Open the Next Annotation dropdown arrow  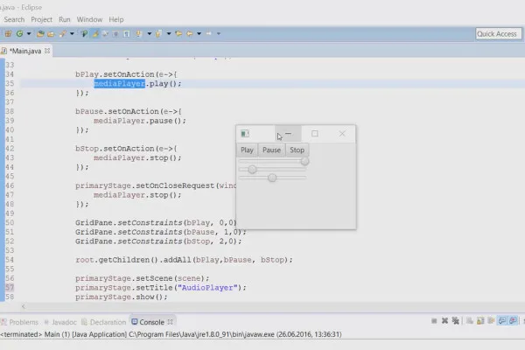click(x=150, y=33)
